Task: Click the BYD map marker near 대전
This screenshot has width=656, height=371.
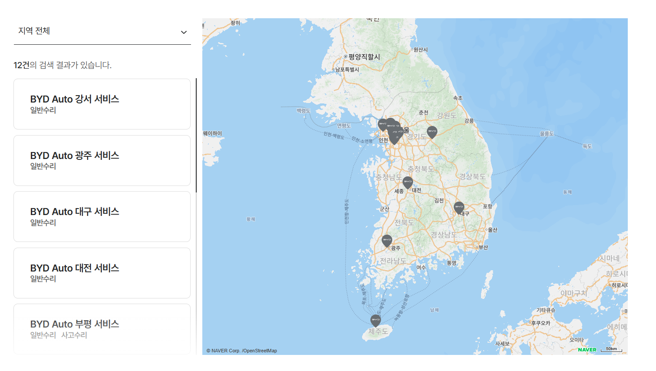Action: click(x=408, y=182)
